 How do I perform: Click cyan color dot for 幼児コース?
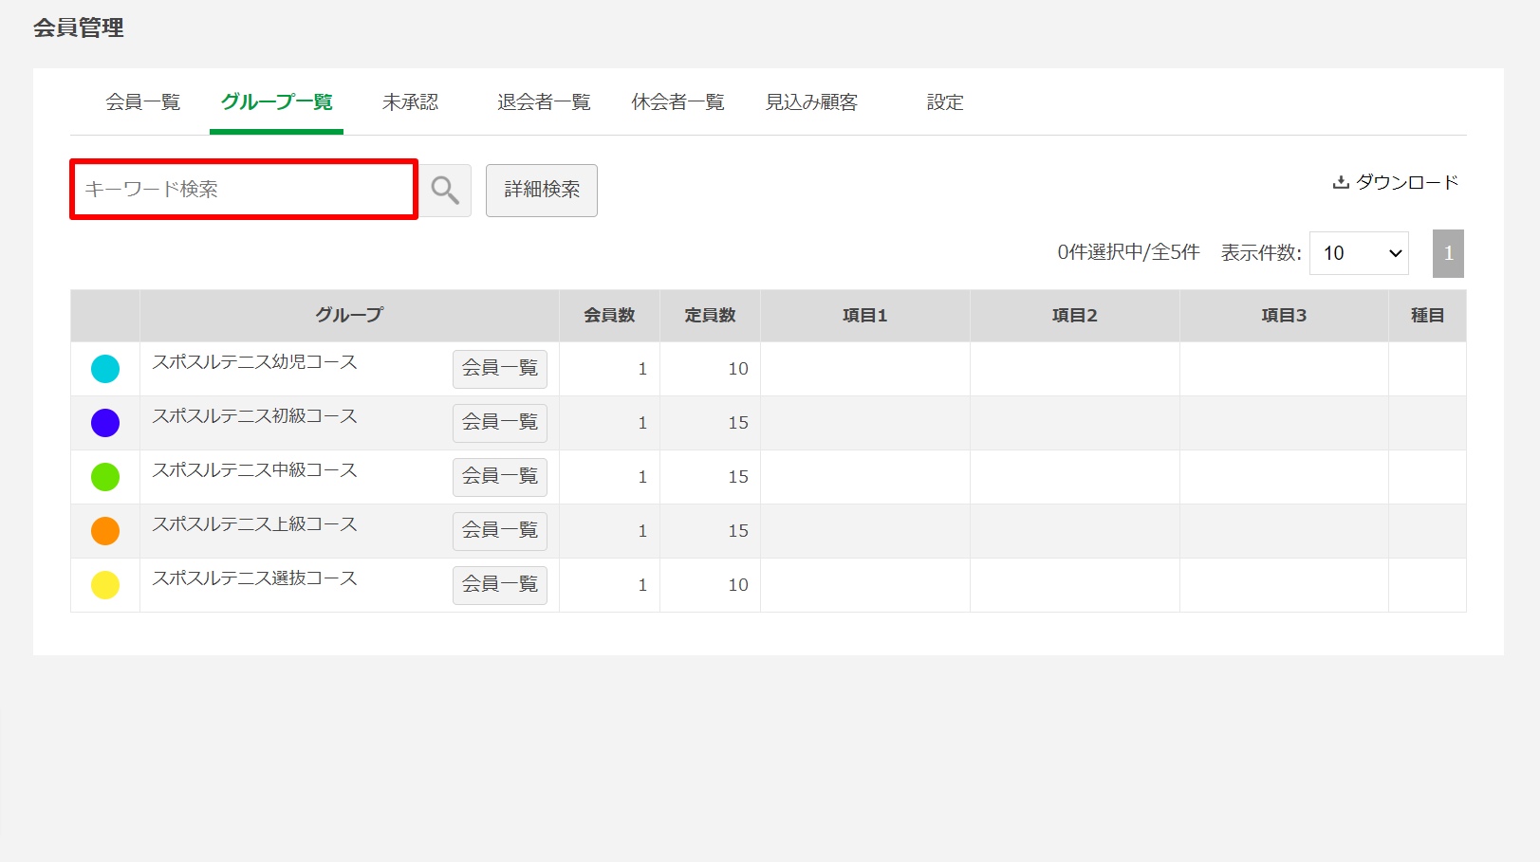[105, 369]
